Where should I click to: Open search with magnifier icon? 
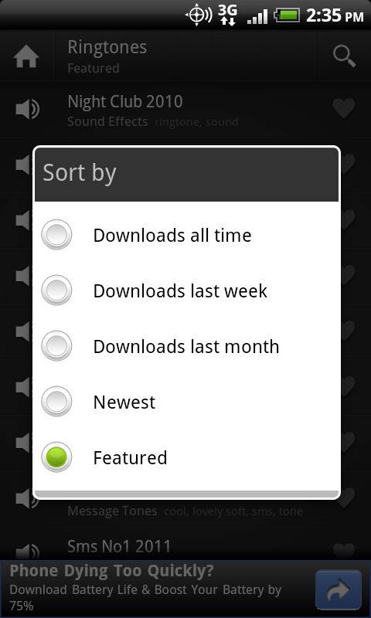click(344, 56)
